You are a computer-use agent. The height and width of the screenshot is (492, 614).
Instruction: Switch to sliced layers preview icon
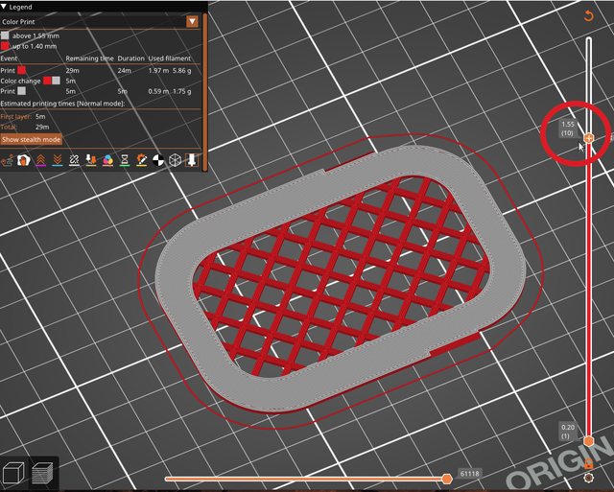click(42, 473)
